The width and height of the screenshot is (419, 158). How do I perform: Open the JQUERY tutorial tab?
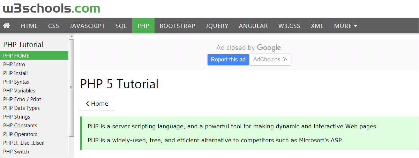[217, 25]
